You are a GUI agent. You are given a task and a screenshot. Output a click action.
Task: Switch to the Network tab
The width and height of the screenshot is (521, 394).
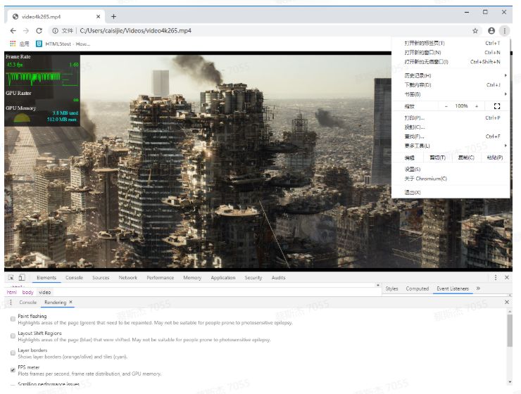pyautogui.click(x=128, y=277)
